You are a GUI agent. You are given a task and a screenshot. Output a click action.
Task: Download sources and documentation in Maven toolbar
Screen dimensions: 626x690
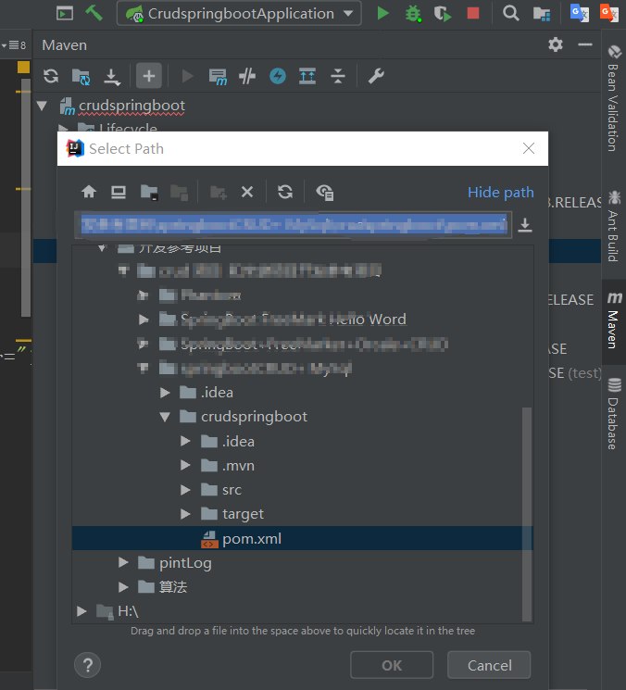112,77
